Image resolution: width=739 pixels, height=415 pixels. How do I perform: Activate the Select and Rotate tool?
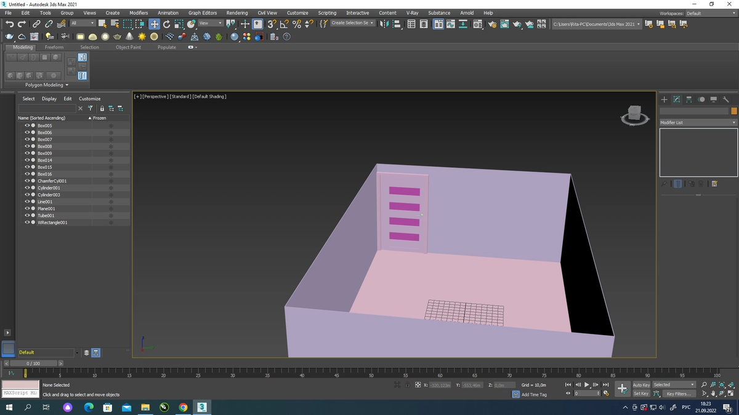[x=166, y=24]
